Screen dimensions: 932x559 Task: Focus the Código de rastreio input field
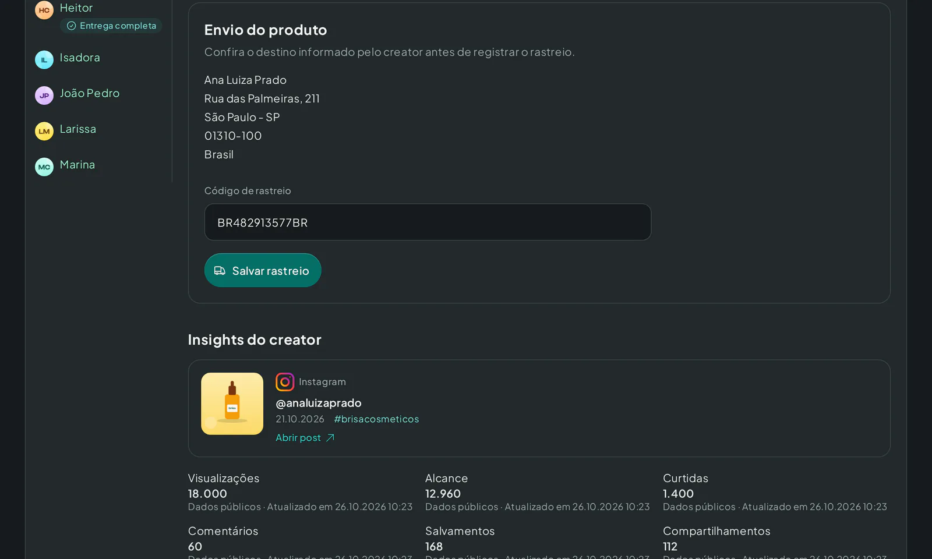coord(428,222)
